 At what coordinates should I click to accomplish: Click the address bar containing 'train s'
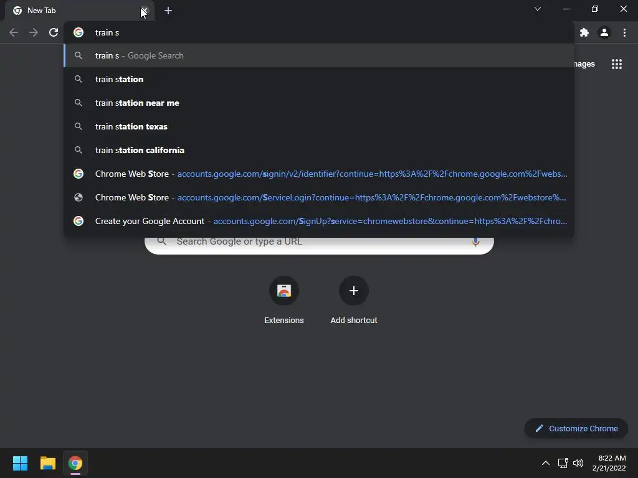(x=319, y=32)
